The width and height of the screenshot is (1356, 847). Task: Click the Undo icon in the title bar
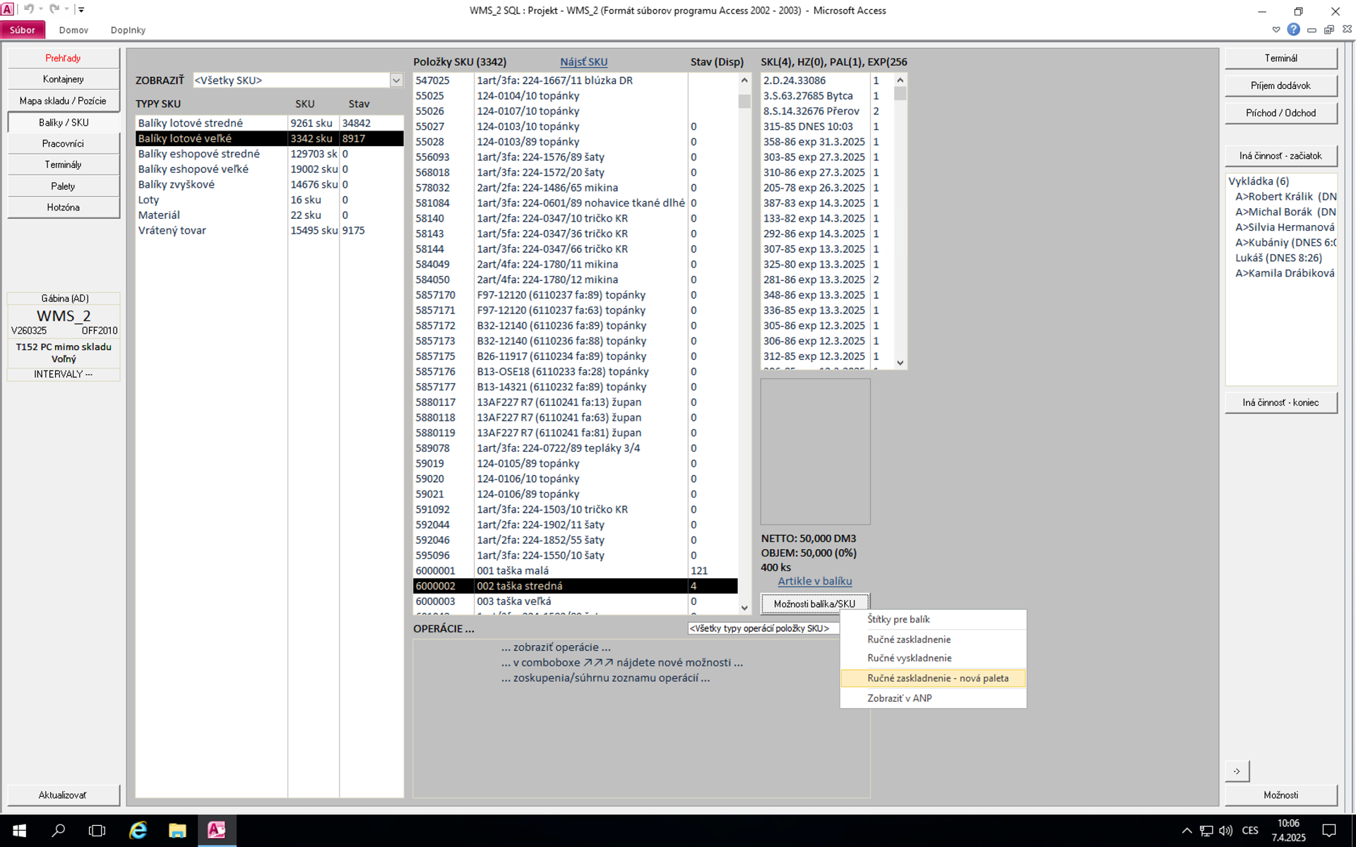28,9
